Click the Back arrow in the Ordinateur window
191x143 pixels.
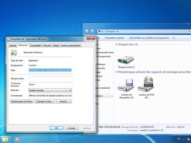[87, 31]
